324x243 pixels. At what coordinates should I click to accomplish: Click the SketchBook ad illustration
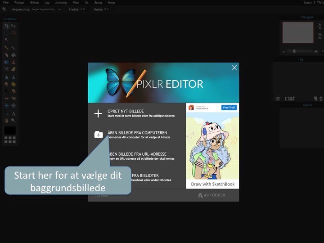(212, 146)
